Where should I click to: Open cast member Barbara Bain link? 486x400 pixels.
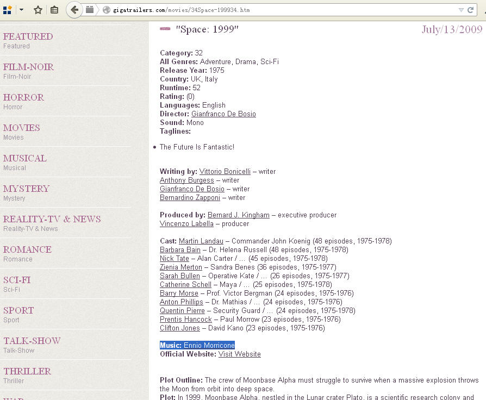[x=180, y=249]
